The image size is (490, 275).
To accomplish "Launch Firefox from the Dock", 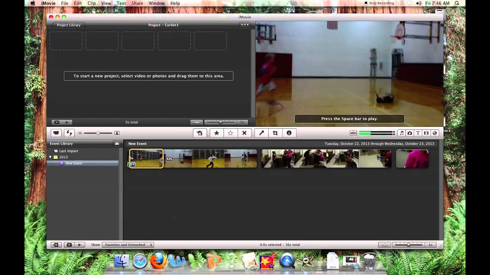I will pyautogui.click(x=158, y=261).
